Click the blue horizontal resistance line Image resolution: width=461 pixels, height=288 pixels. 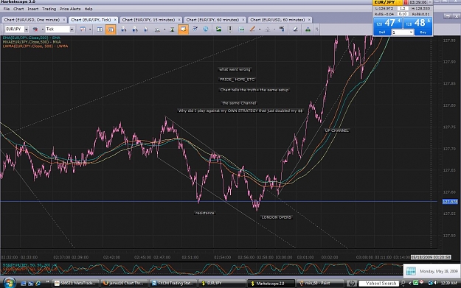pyautogui.click(x=219, y=201)
